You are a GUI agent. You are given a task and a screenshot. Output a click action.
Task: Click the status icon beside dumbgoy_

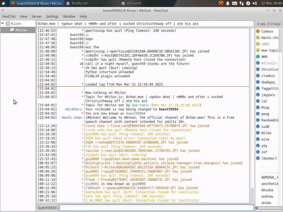[x=258, y=82]
